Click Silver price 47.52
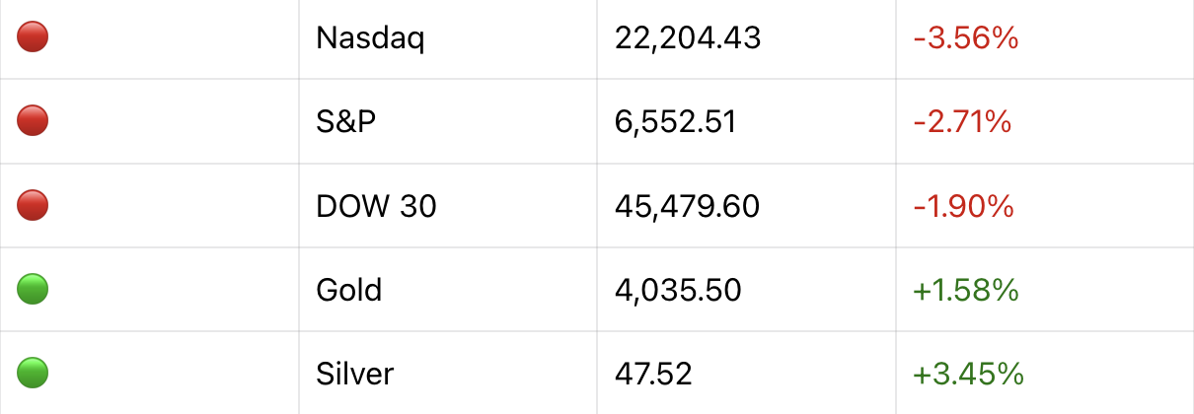1194x414 pixels. pos(652,374)
